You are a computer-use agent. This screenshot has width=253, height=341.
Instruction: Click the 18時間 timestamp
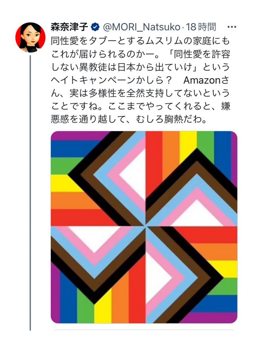202,27
